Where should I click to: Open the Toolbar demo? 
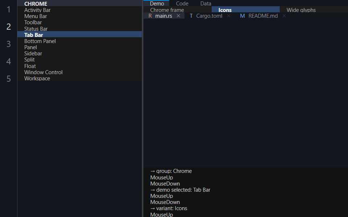(x=79, y=22)
